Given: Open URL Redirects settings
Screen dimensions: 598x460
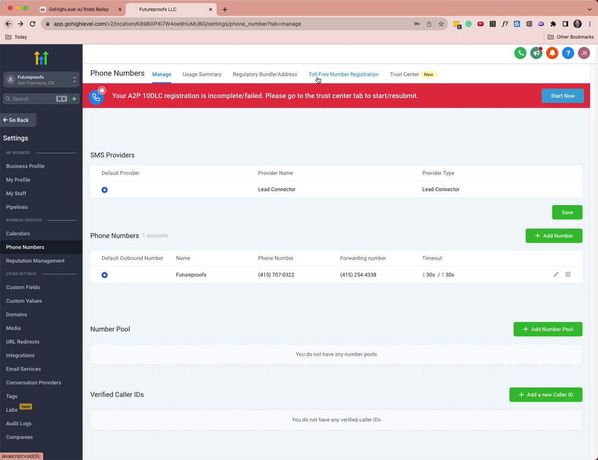Looking at the screenshot, I should (x=22, y=341).
